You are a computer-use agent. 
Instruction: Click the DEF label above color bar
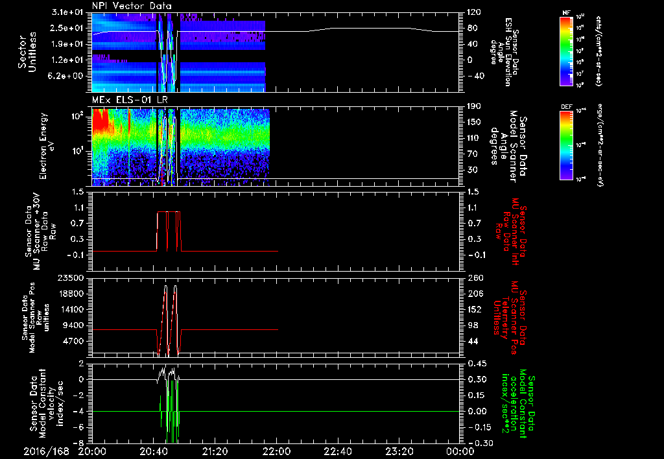click(x=566, y=107)
